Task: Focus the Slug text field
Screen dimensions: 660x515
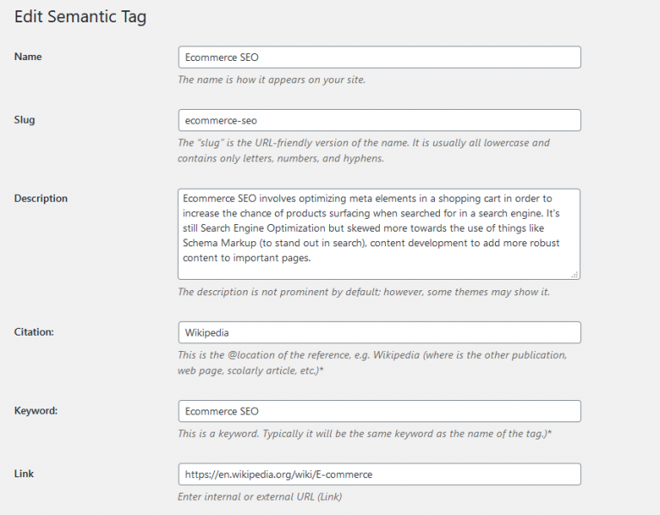Action: coord(378,120)
